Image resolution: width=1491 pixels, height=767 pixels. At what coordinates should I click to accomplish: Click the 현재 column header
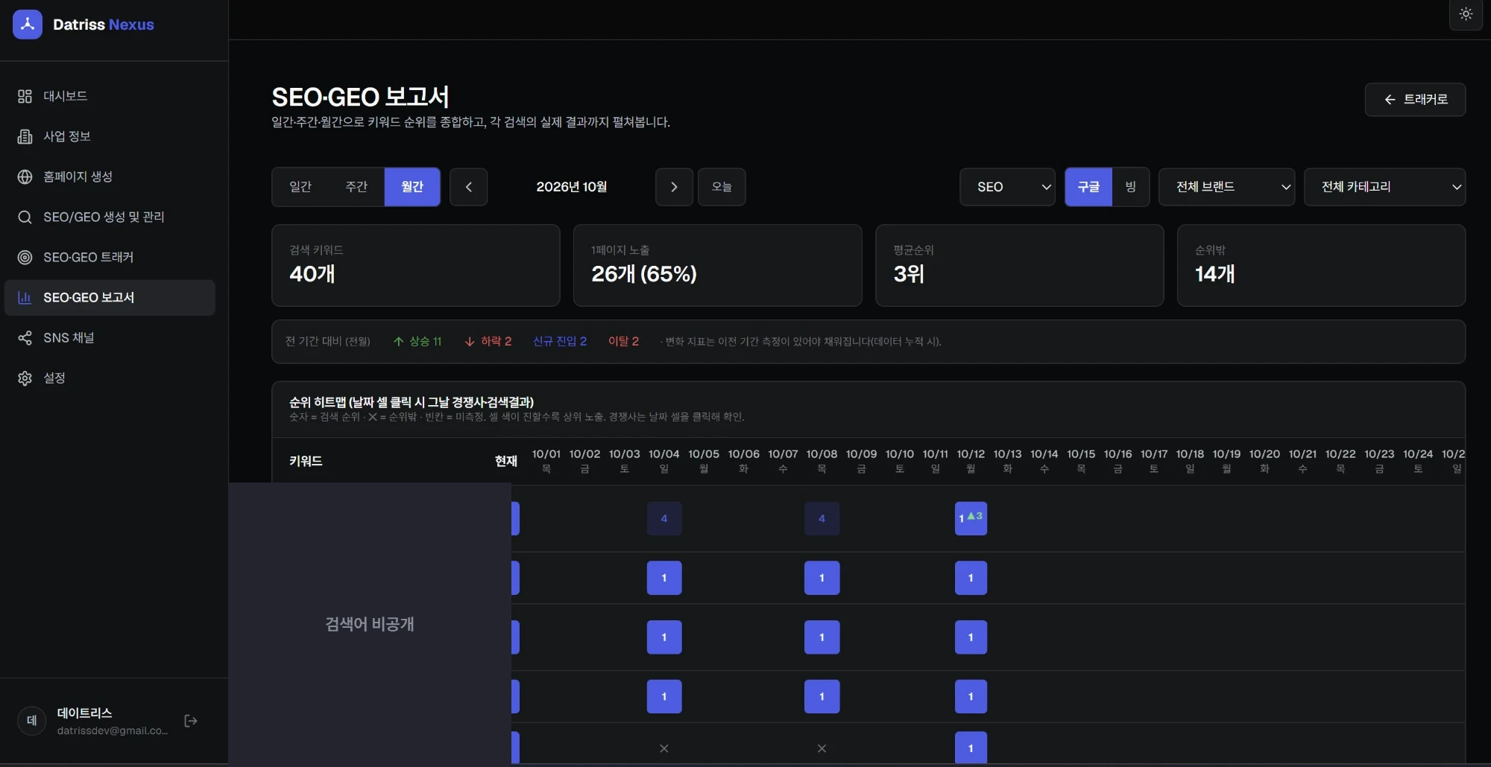pos(506,461)
